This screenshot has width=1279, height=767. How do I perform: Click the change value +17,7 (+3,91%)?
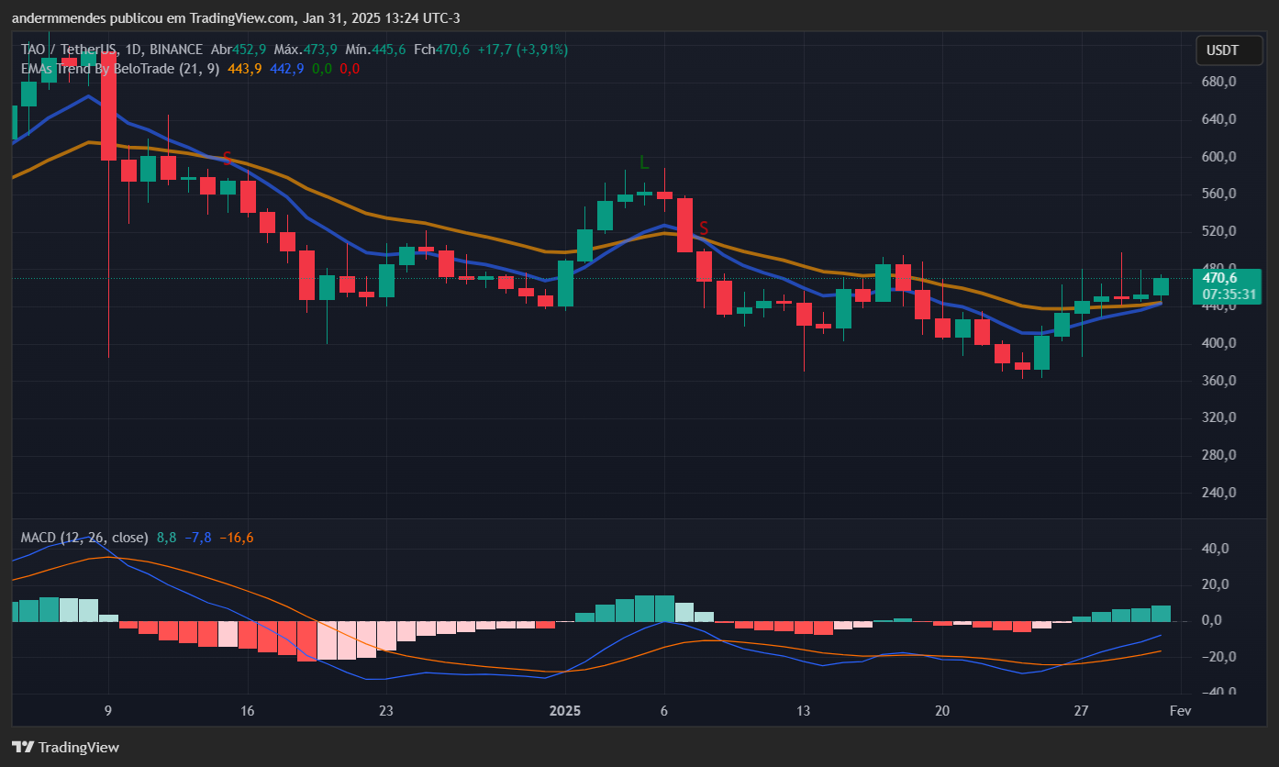click(522, 50)
